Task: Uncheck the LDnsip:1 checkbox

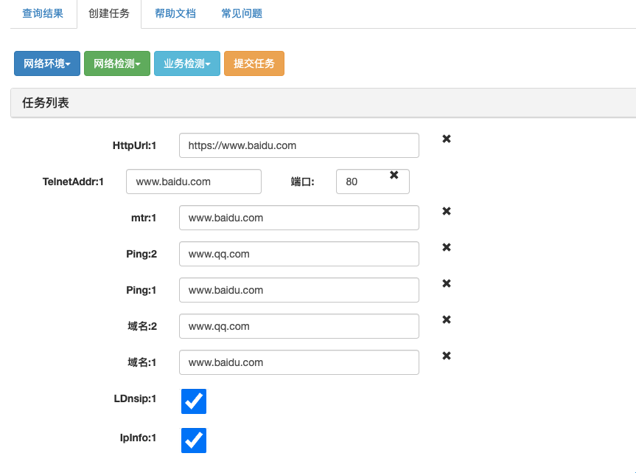Action: pos(194,401)
